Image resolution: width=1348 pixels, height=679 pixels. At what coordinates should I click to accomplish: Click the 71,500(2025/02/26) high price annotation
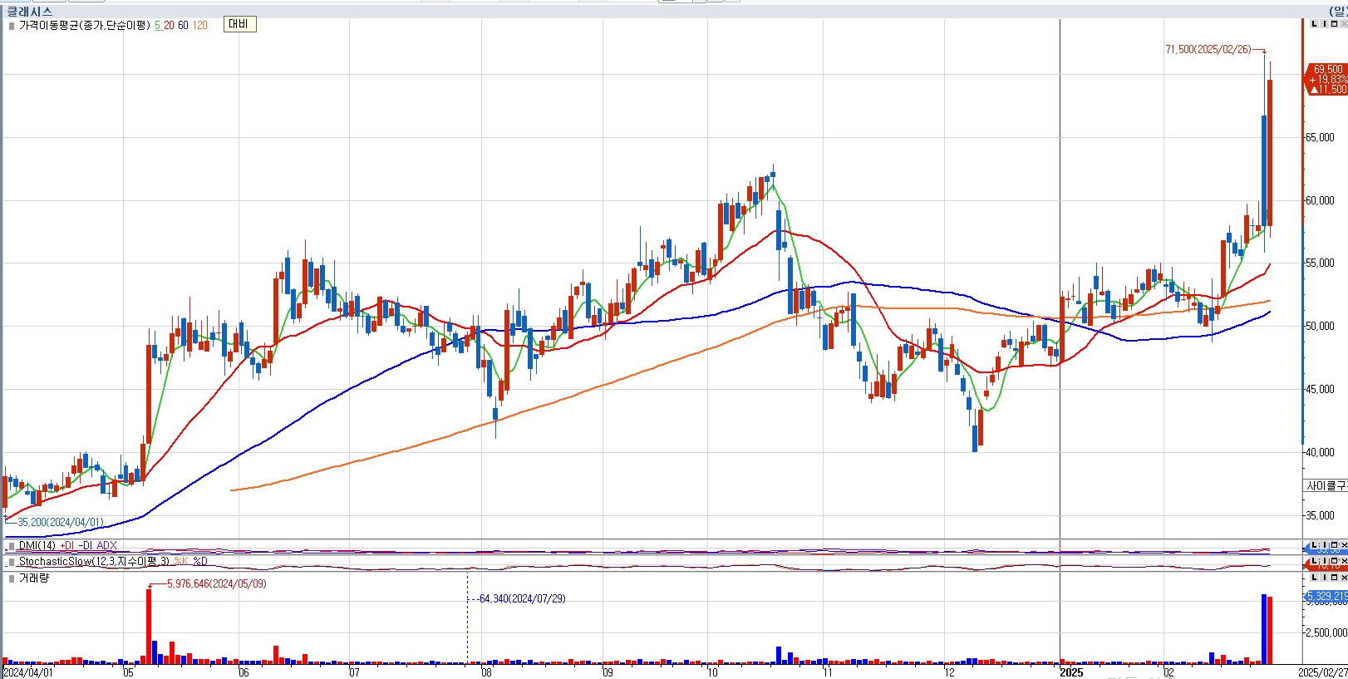(1208, 50)
